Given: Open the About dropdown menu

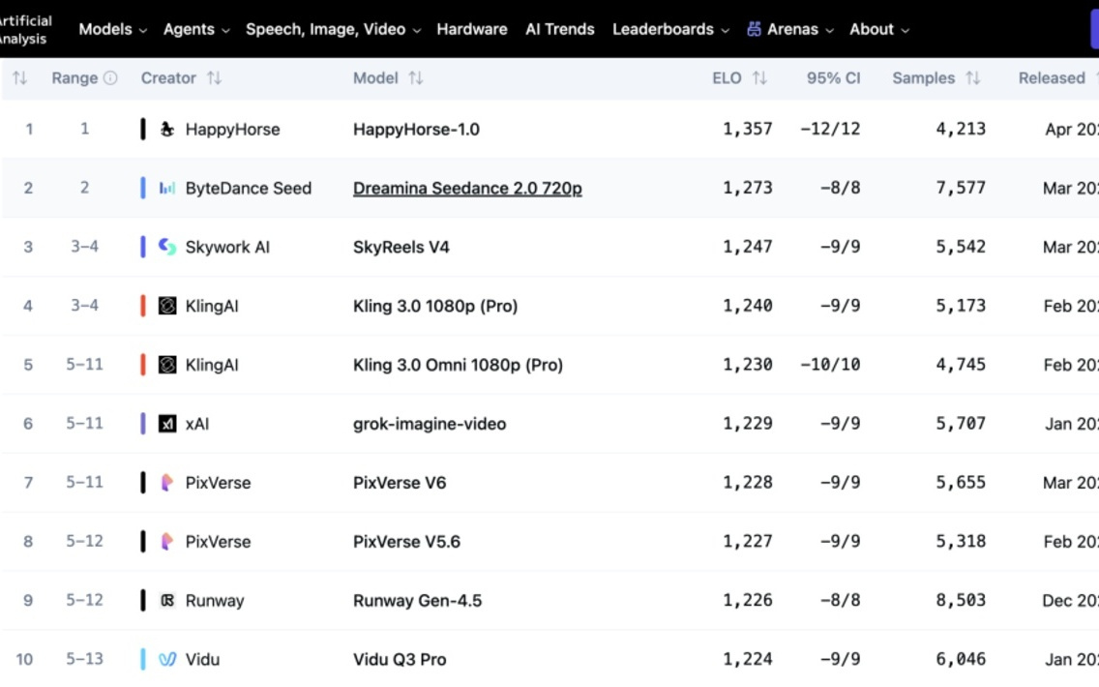Looking at the screenshot, I should 879,29.
